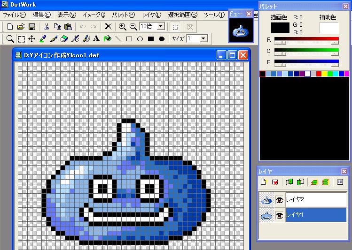Select the curved pen tool next to eraser

point(75,39)
